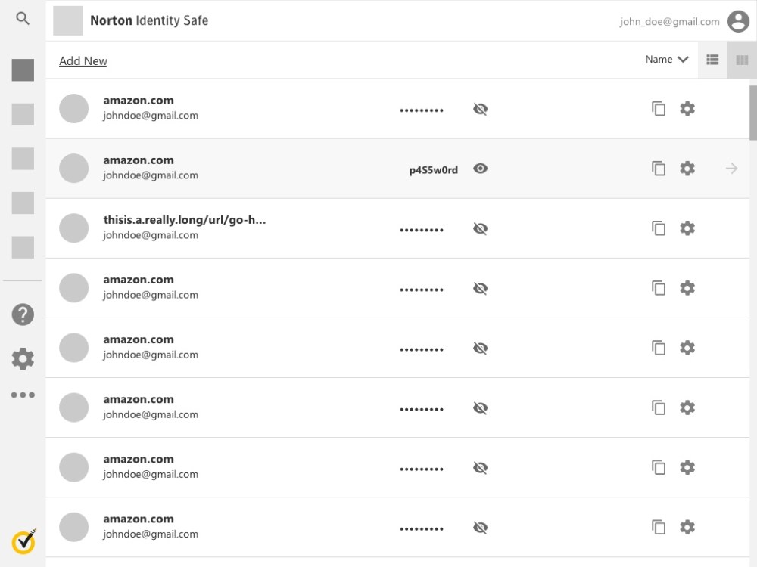Switch to list view layout
757x567 pixels.
(712, 60)
